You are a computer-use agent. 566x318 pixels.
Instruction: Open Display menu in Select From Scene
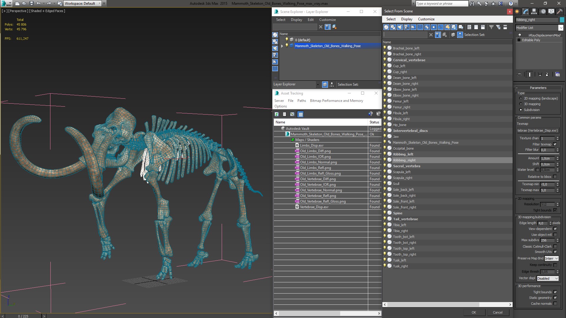pos(407,19)
